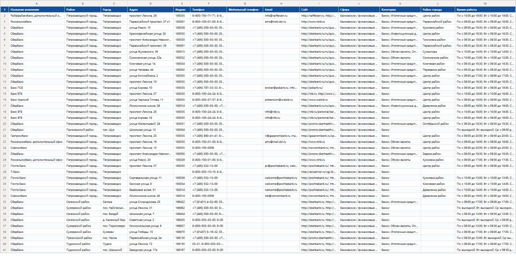Image resolution: width=516 pixels, height=258 pixels.
Task: Click address 'Кемская улица, 8'
Action: 150,184
